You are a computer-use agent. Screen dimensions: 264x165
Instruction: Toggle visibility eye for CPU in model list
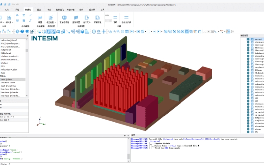pyautogui.click(x=248, y=132)
